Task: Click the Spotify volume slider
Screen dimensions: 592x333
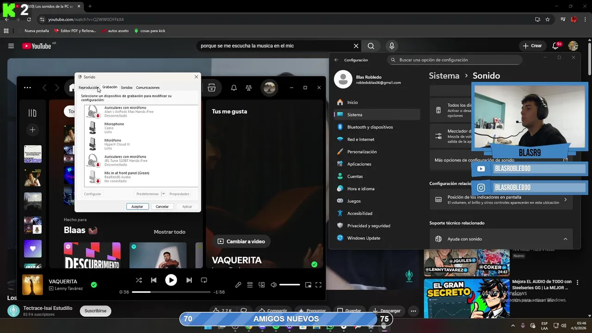Action: [290, 285]
